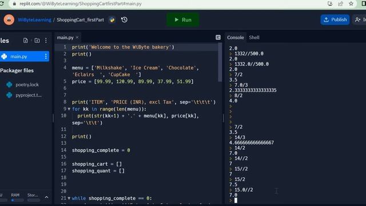The image size is (366, 206).
Task: Open the main.py row options menu
Action: click(x=46, y=57)
